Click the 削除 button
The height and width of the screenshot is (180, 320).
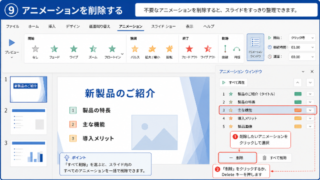(x=237, y=158)
